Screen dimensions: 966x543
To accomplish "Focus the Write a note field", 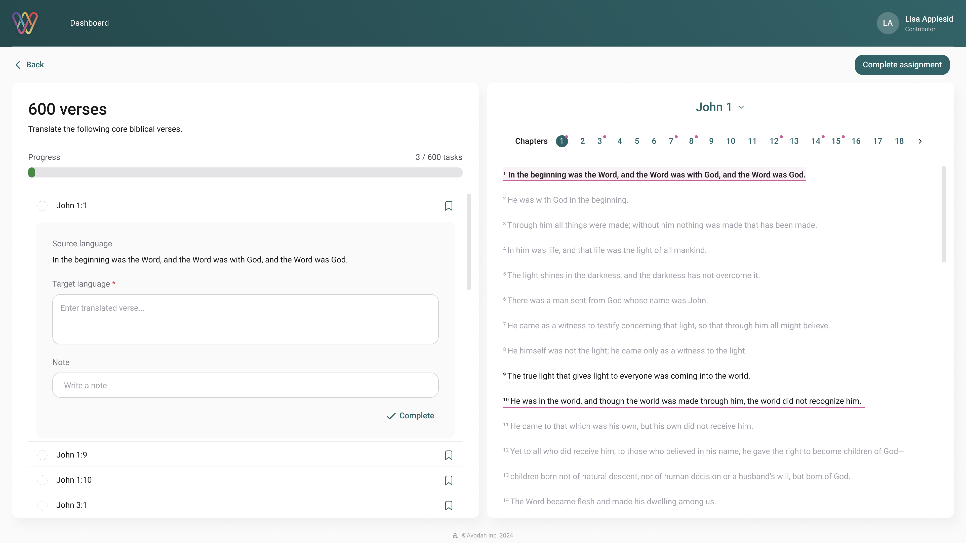I will [245, 385].
